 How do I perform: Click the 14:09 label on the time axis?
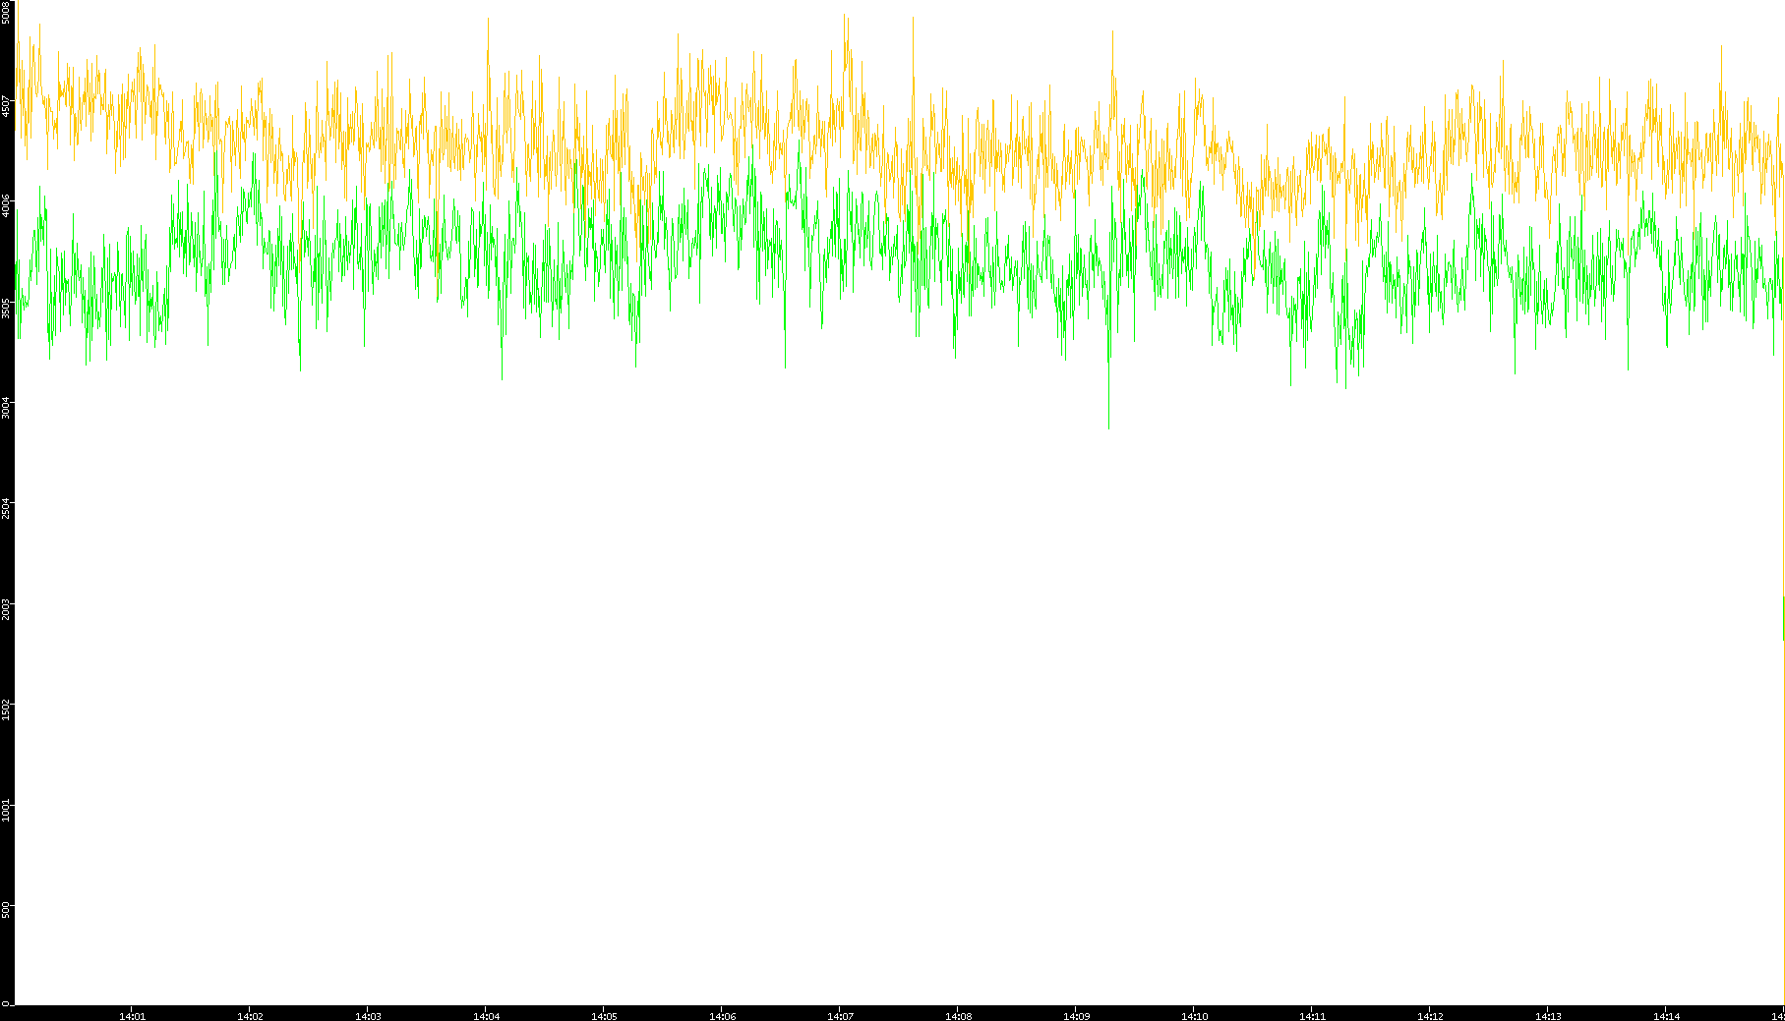coord(1076,1016)
